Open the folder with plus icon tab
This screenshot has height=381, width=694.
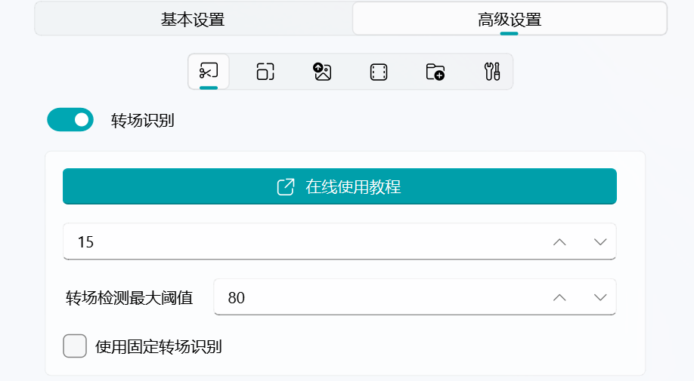tap(435, 72)
